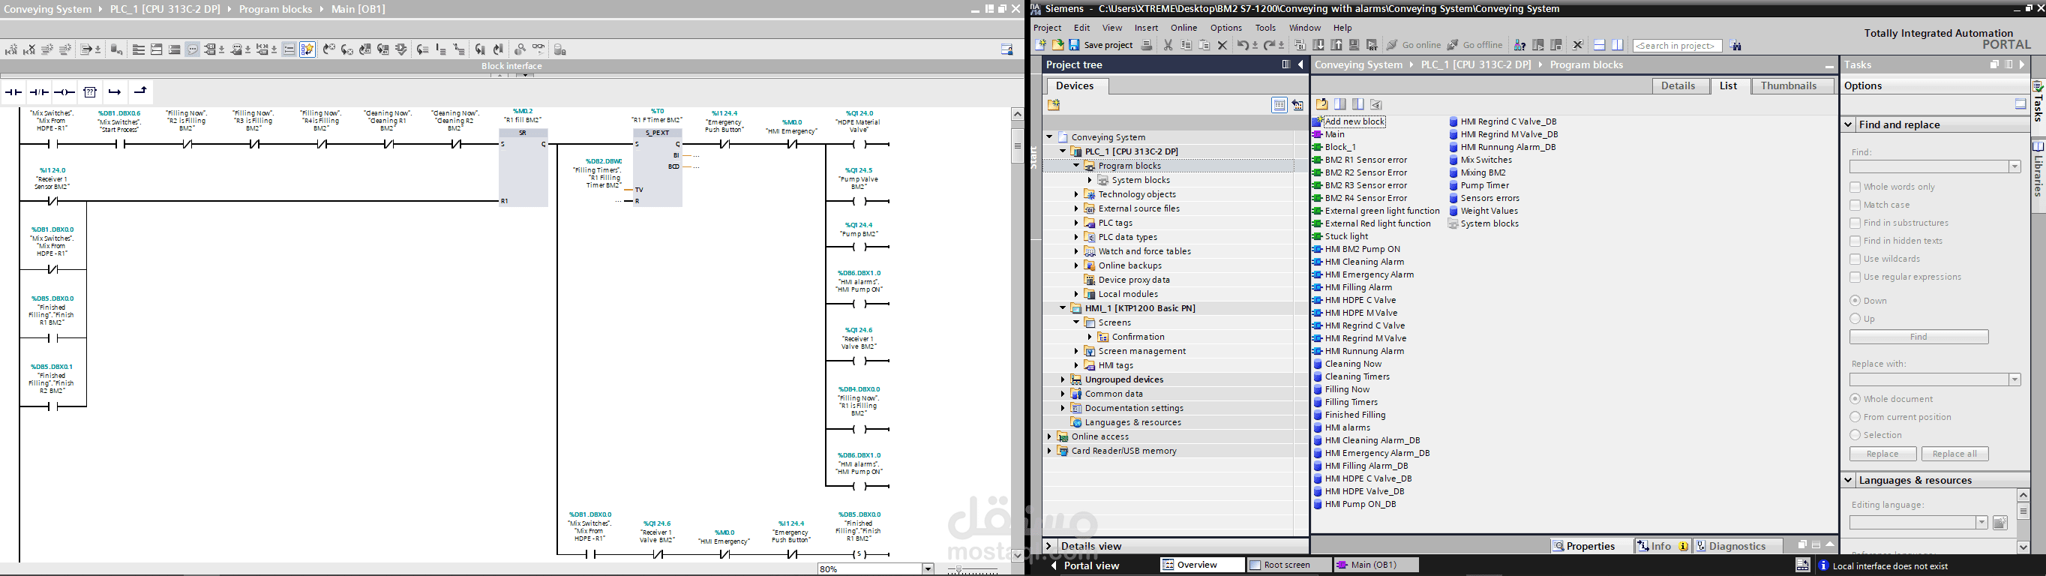Click the Cut scissors icon
Screen dimensions: 2046x576
(1168, 45)
